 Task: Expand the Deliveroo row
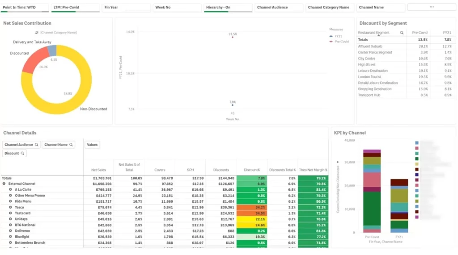(10, 231)
